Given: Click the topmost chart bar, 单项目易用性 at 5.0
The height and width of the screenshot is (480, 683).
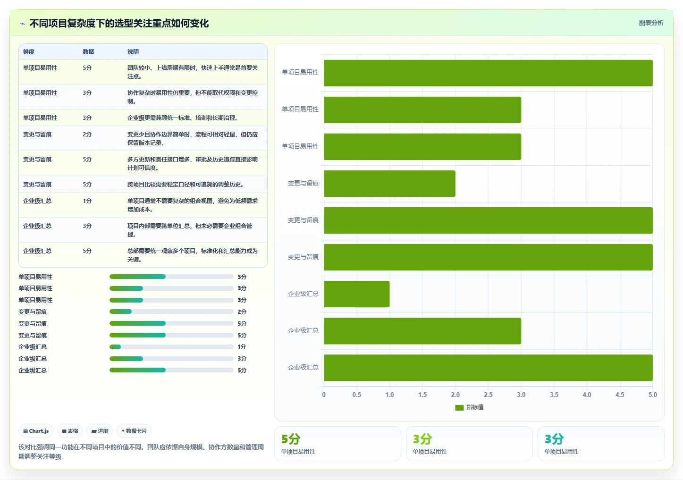Looking at the screenshot, I should tap(488, 73).
